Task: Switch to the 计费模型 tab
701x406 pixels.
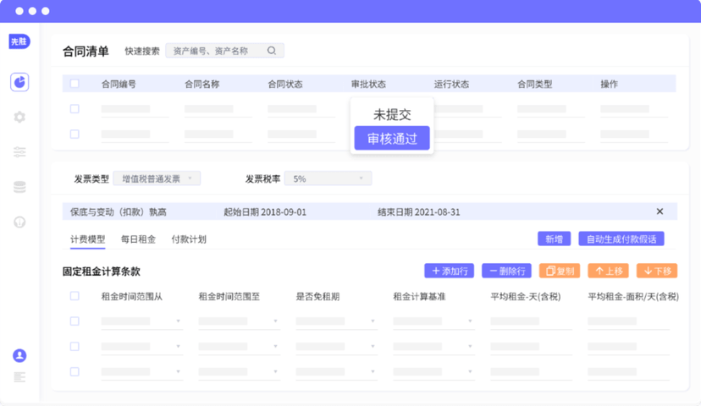Action: tap(88, 239)
